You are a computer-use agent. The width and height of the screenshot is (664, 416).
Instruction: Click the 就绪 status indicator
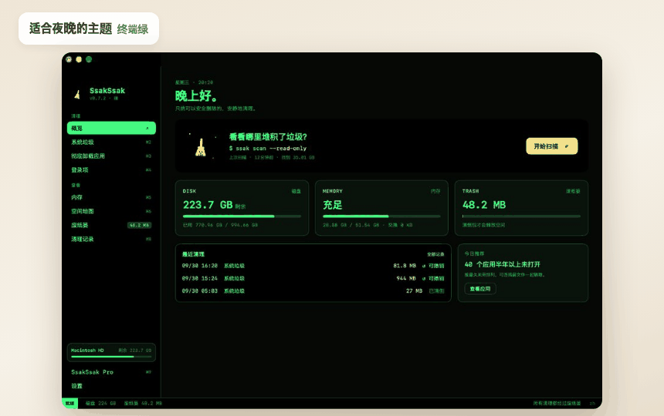coord(69,404)
